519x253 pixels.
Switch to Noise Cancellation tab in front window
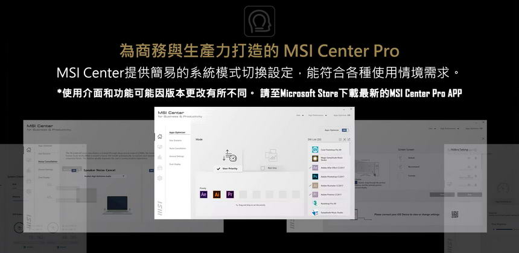[177, 149]
